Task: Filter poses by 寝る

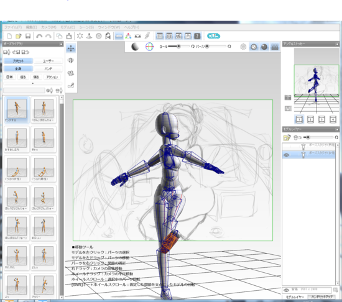Action: [x=36, y=77]
